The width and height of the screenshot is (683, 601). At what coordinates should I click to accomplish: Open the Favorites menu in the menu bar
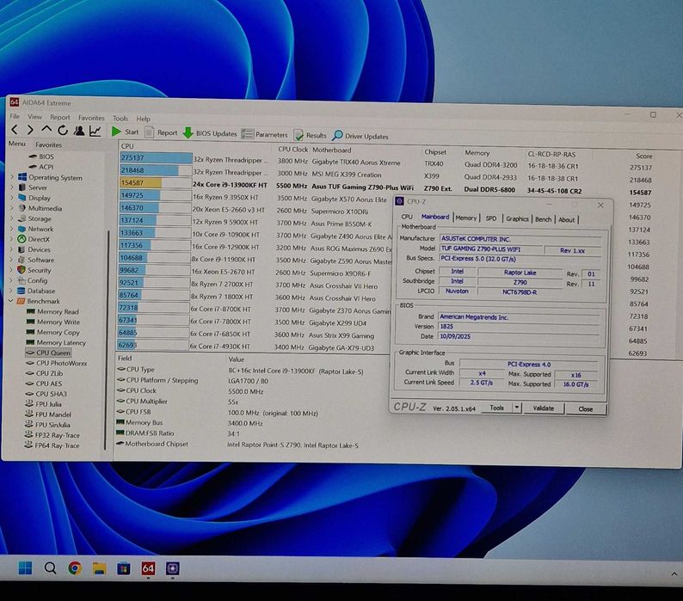coord(91,118)
